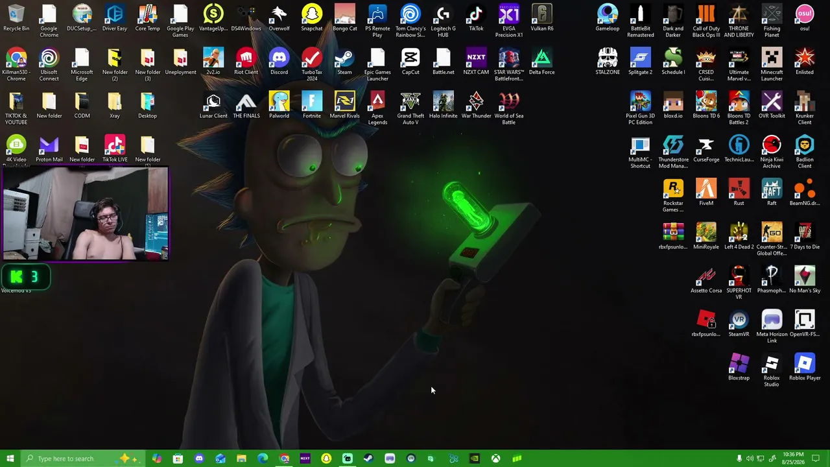Click the microphone icon in the system tray

(x=739, y=459)
